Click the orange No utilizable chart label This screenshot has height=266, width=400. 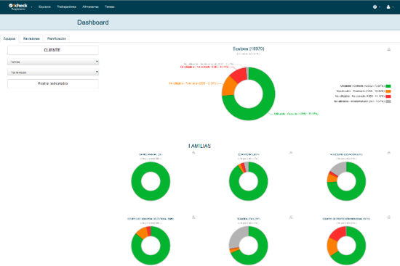point(193,83)
